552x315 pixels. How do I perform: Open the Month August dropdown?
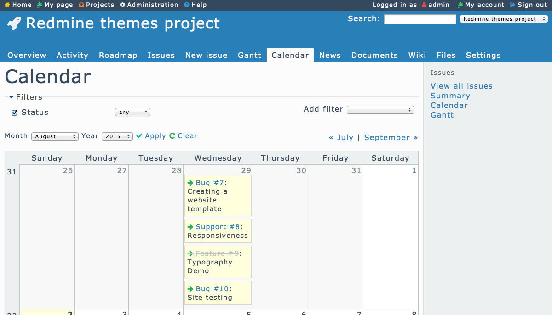point(55,136)
